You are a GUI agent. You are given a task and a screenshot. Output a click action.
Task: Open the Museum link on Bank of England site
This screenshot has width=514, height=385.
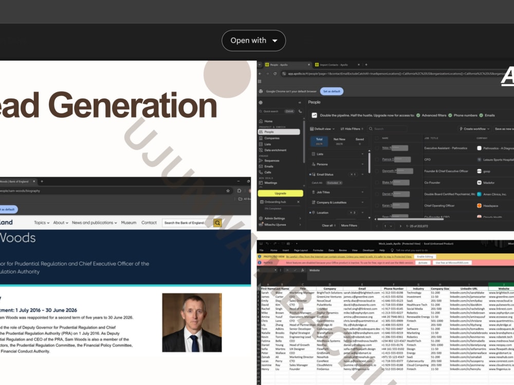[x=128, y=223]
